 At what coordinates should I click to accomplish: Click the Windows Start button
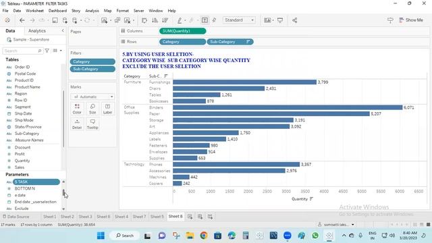click(101, 236)
